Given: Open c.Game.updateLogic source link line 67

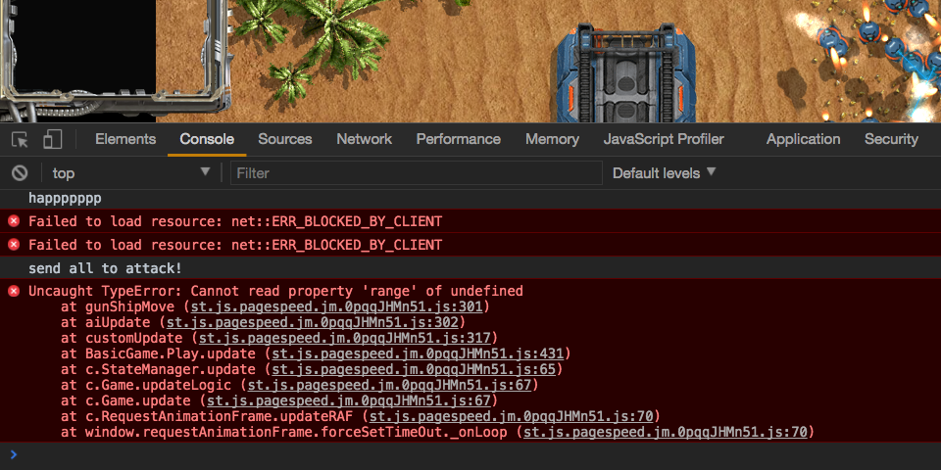Looking at the screenshot, I should pos(389,385).
